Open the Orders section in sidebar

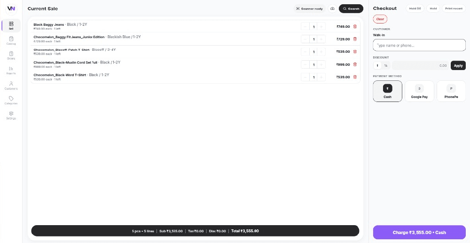(11, 55)
